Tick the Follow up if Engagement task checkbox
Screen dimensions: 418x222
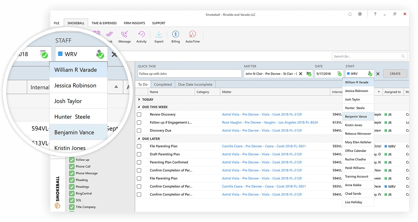(139, 122)
